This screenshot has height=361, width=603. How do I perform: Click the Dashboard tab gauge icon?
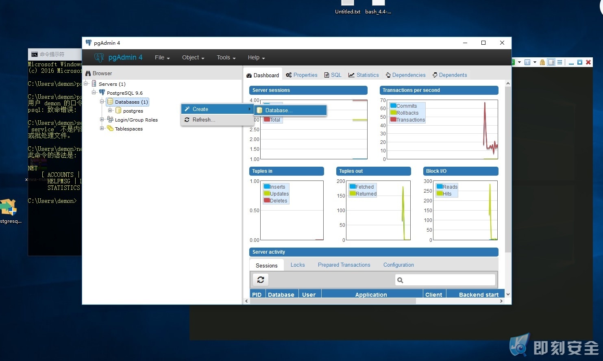249,76
